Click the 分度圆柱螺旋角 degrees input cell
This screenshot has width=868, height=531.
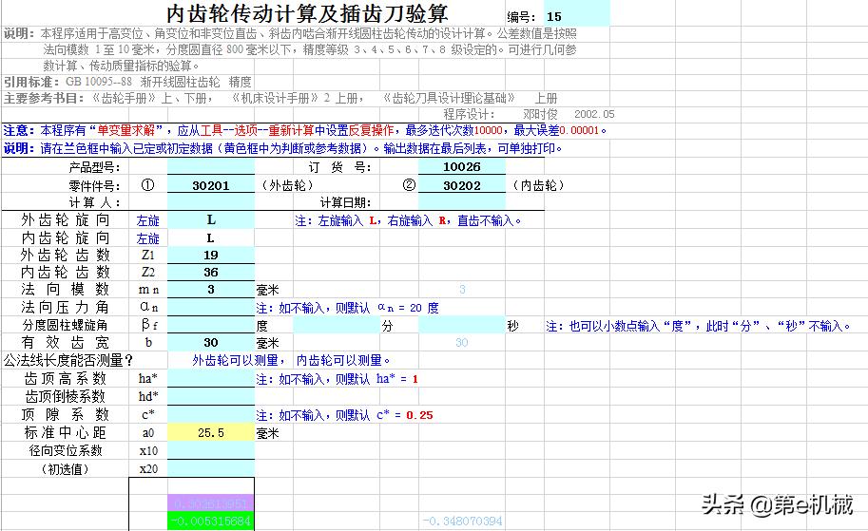pyautogui.click(x=211, y=325)
